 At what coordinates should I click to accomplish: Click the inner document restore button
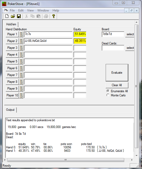[x=132, y=10]
